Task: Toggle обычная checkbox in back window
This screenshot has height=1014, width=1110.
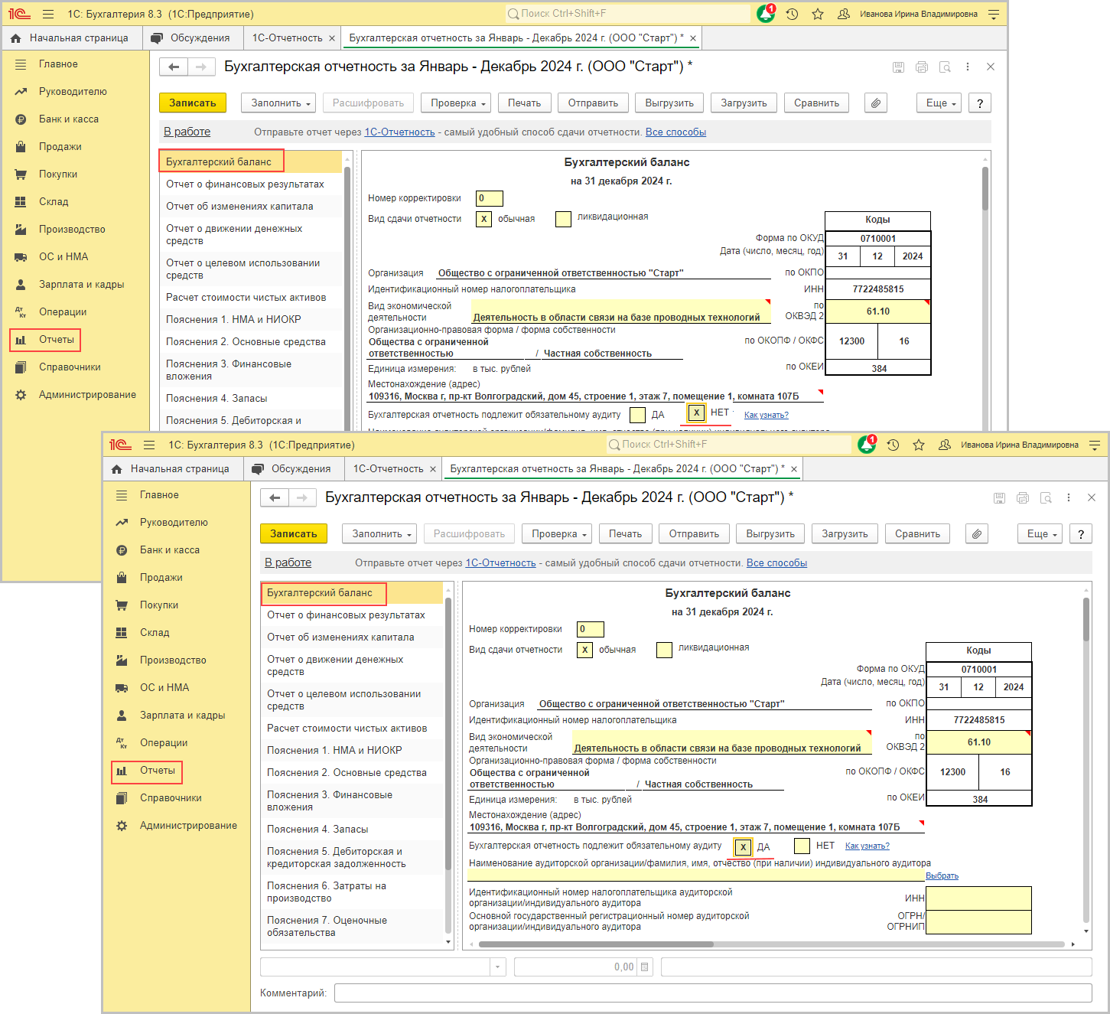Action: coord(483,219)
